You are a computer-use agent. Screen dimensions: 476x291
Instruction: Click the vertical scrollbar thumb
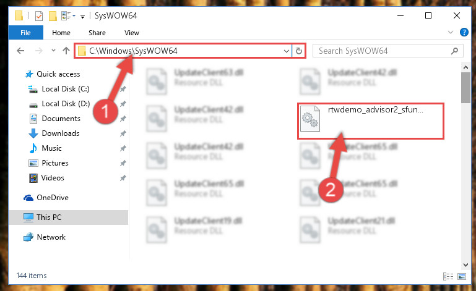coord(465,88)
